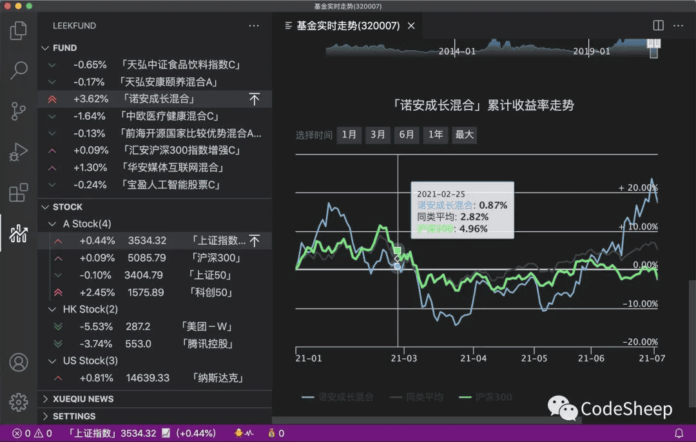Collapse the FUND section
This screenshot has width=696, height=442.
click(x=45, y=48)
